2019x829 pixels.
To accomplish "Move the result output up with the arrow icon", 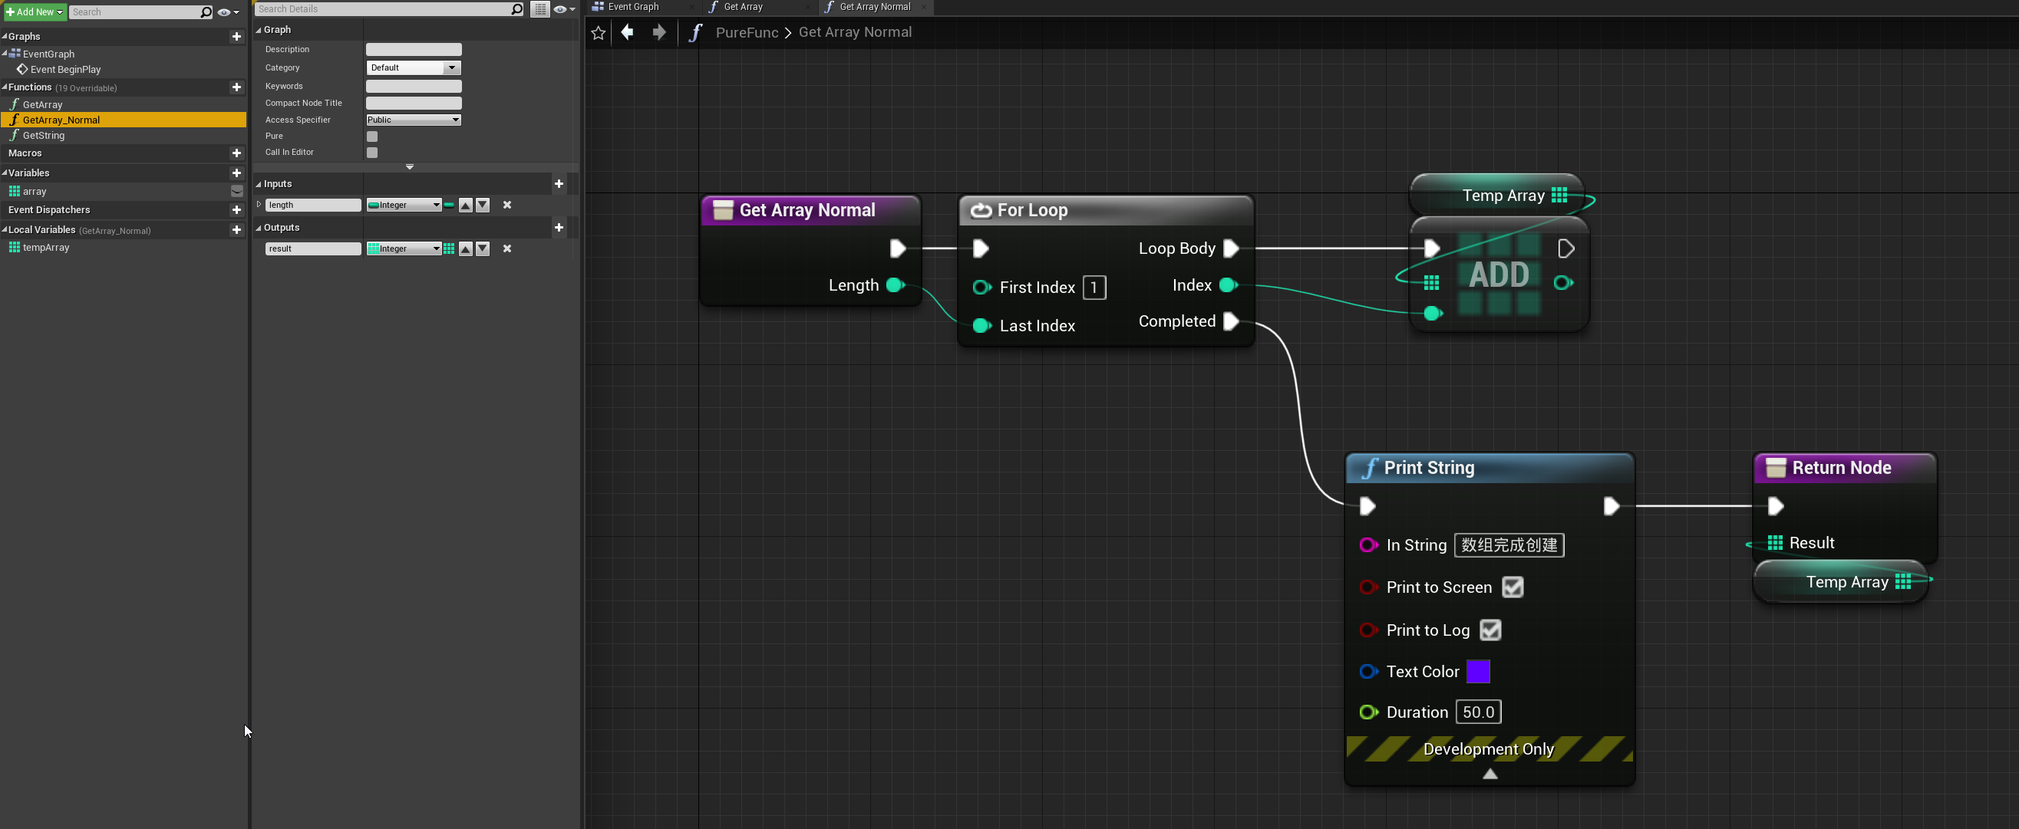I will pos(465,248).
